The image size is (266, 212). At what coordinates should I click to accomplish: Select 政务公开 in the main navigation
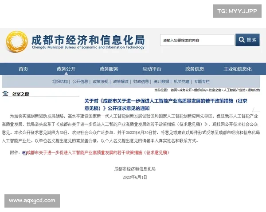[66, 69]
